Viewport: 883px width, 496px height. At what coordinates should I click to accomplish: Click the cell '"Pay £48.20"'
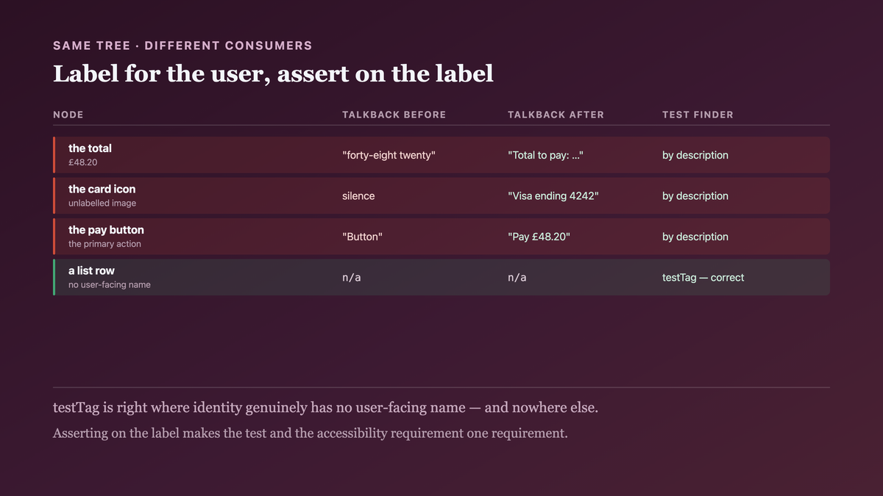(539, 237)
